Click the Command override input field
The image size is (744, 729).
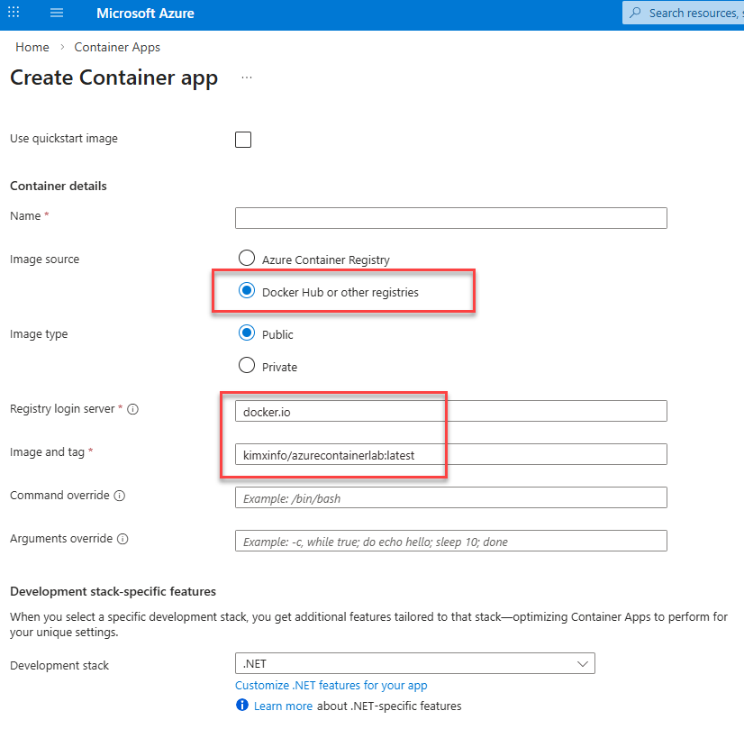pyautogui.click(x=450, y=497)
